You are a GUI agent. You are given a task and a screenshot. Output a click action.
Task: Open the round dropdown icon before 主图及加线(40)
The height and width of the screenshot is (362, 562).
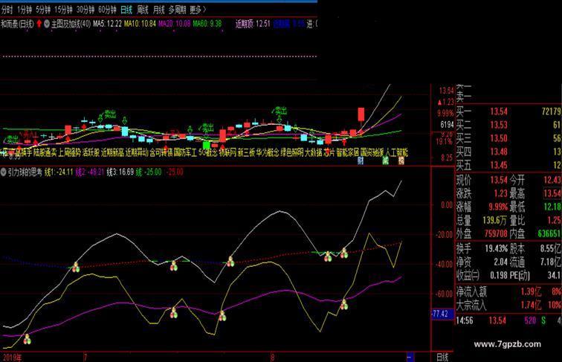tap(47, 24)
